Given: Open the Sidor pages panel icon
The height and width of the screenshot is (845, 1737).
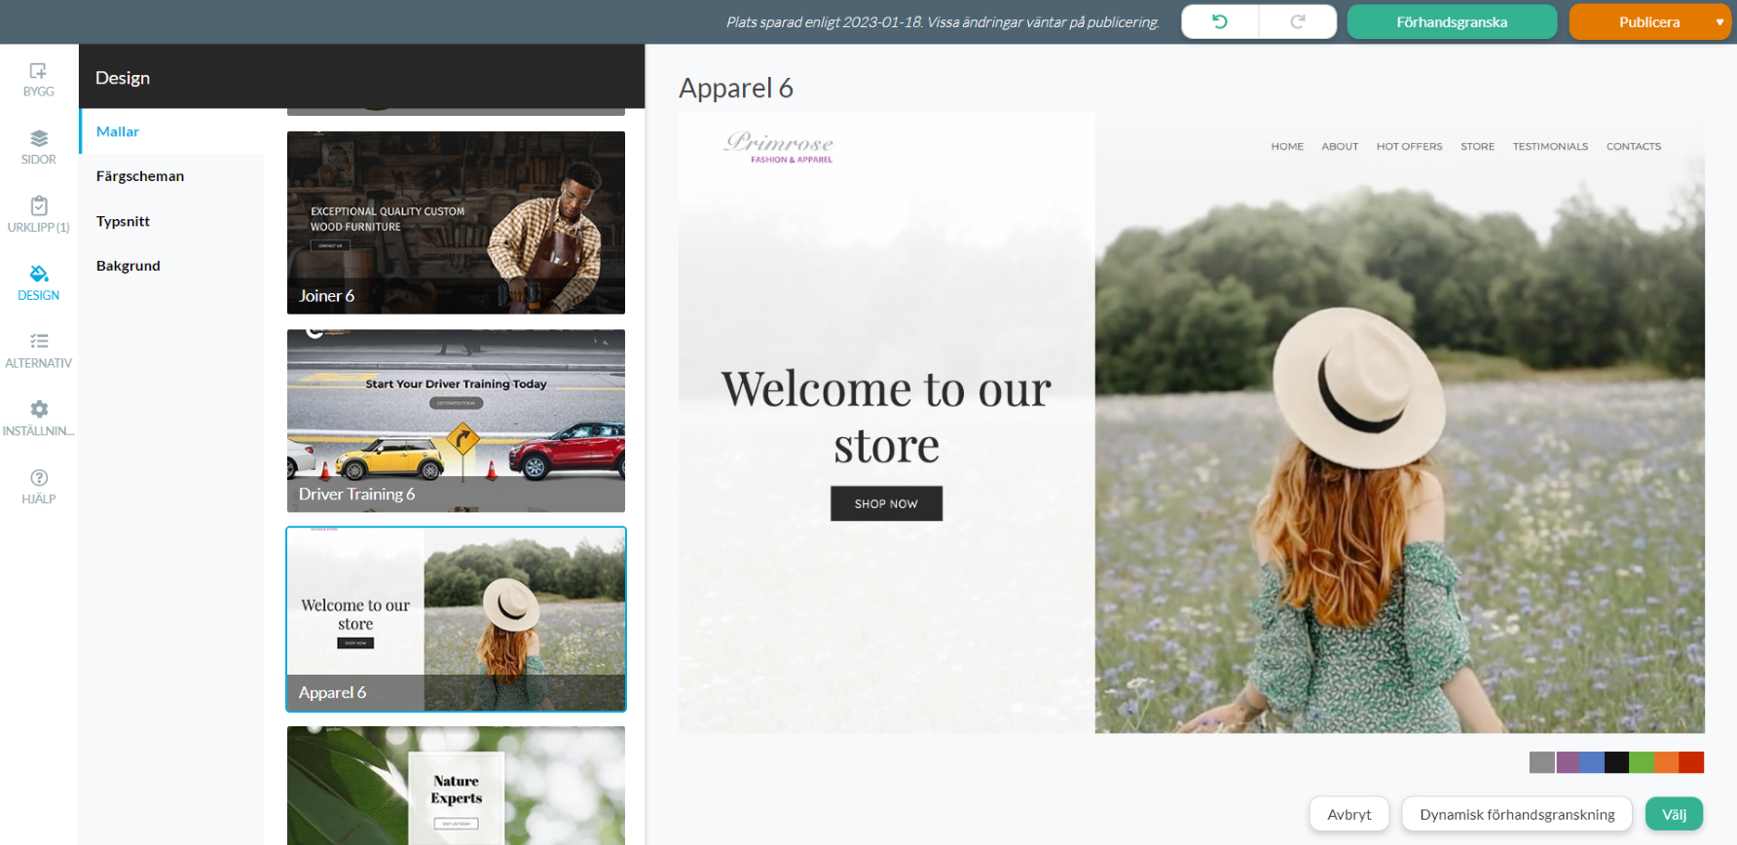Looking at the screenshot, I should tap(38, 139).
